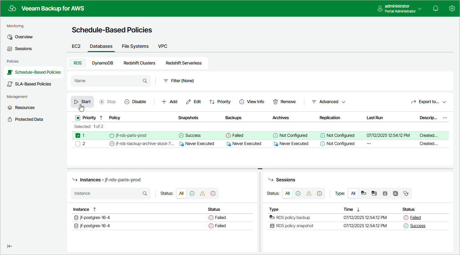The height and width of the screenshot is (255, 460).
Task: Open the notifications bell icon
Action: tap(435, 9)
